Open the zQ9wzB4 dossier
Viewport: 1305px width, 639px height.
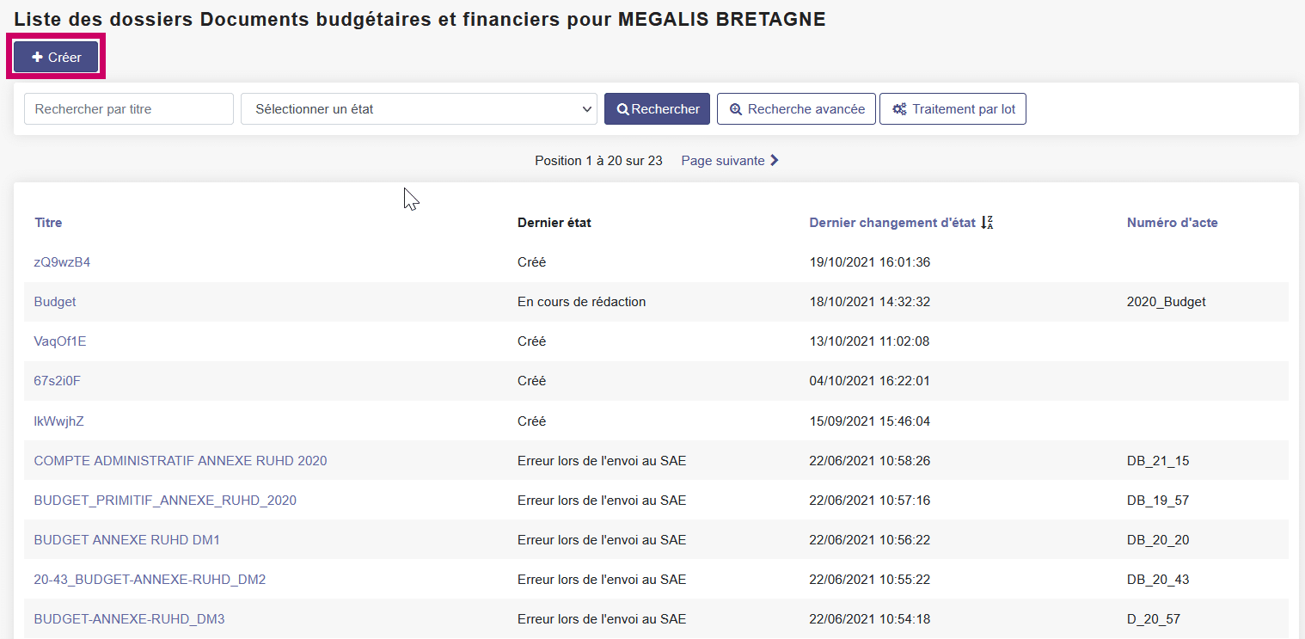click(x=62, y=262)
